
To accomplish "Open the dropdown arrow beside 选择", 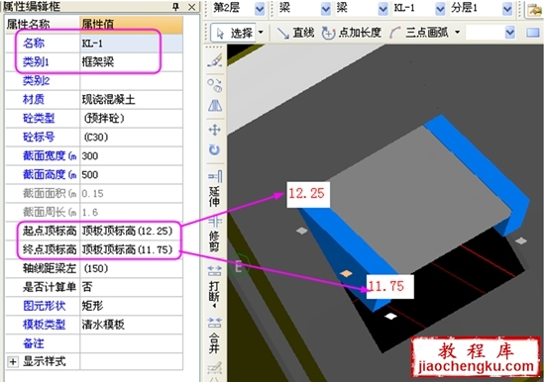I will 261,33.
